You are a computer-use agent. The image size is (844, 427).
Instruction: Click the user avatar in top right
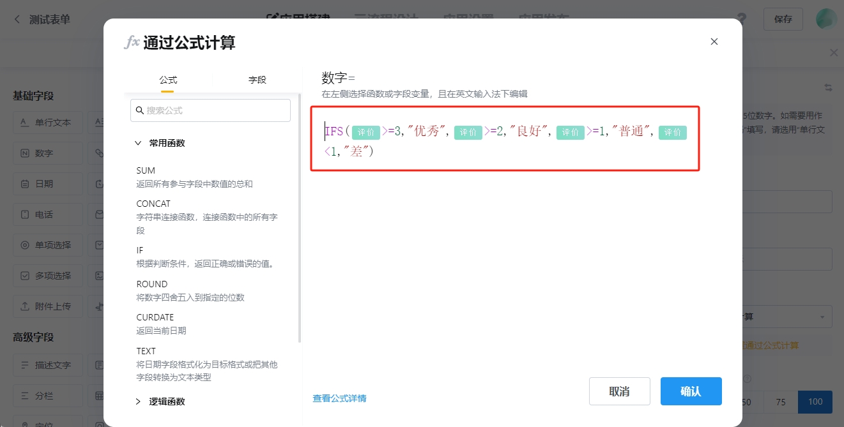pos(826,19)
